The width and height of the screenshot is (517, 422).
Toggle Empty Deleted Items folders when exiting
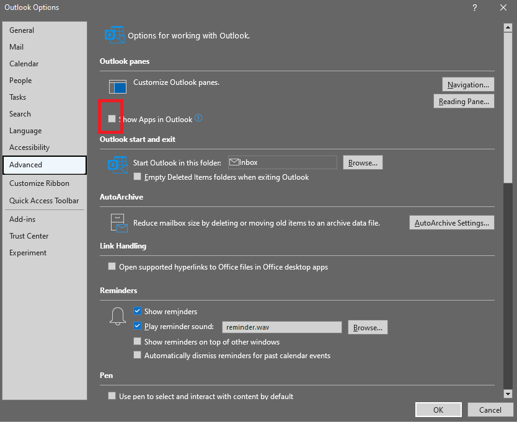click(137, 177)
